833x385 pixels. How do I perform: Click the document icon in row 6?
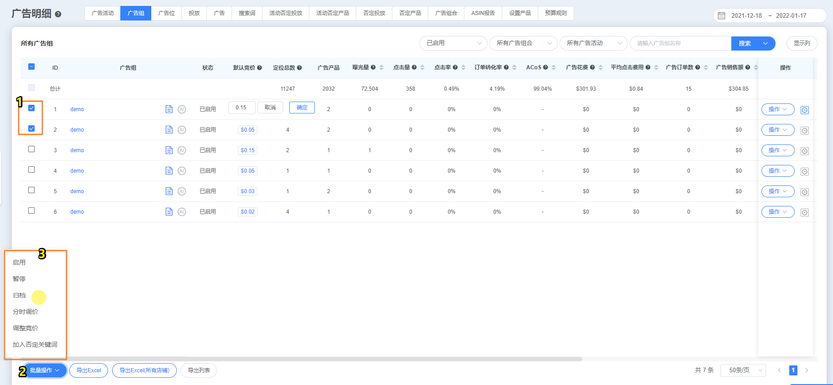[x=169, y=212]
